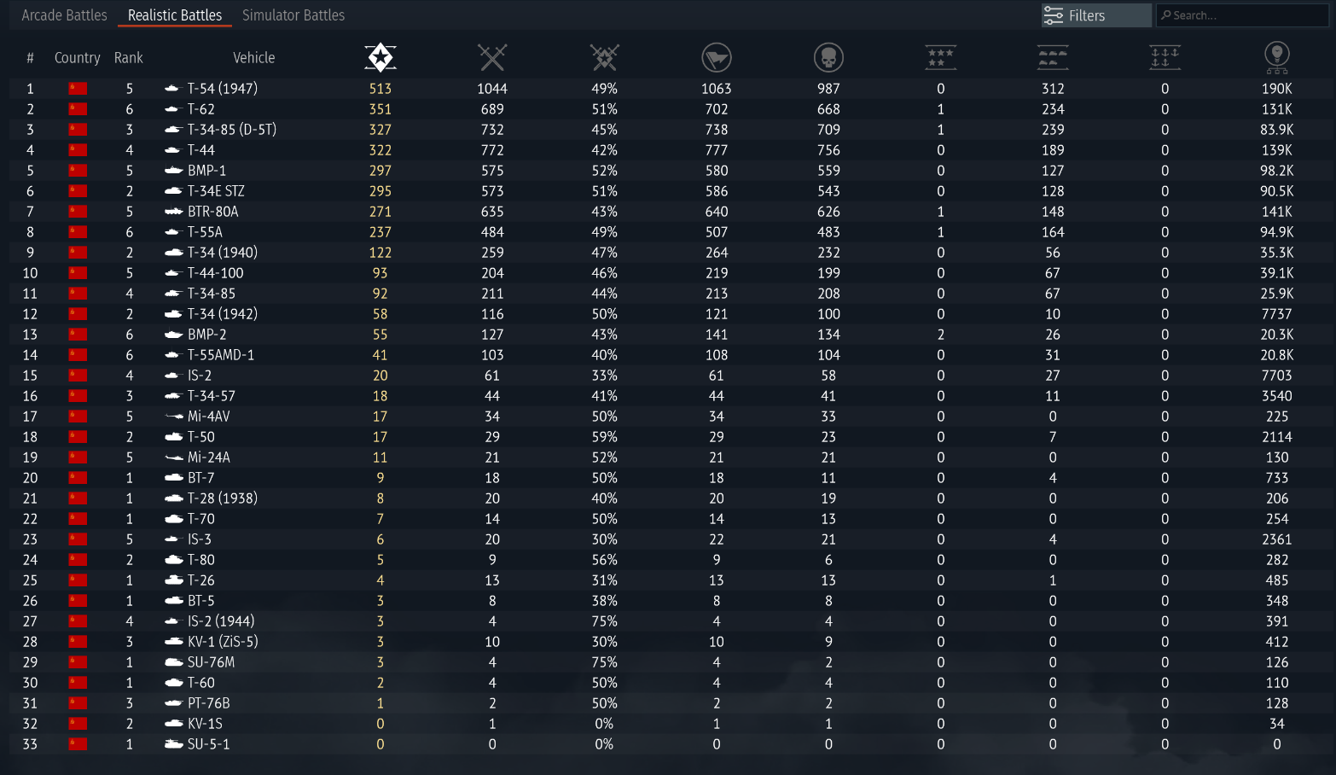Sort by the win rate crossed swords star icon
The image size is (1336, 775).
pos(605,58)
